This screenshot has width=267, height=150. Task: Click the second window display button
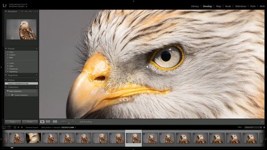tap(9, 127)
